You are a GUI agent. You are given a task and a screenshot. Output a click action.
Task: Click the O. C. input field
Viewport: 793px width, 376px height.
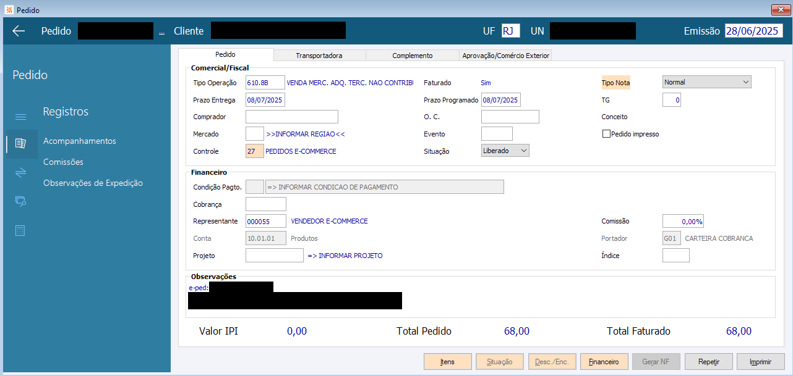click(510, 117)
